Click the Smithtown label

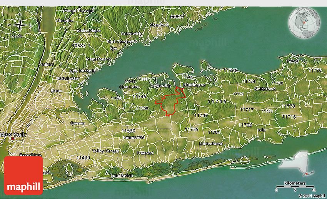(265, 89)
